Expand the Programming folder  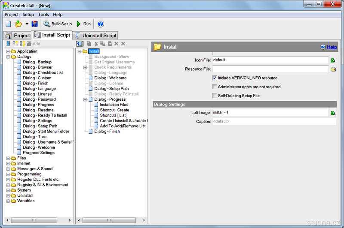tap(8, 174)
